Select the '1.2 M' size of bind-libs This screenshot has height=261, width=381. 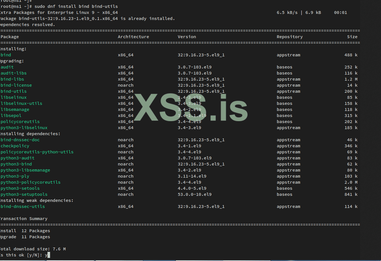pyautogui.click(x=351, y=79)
